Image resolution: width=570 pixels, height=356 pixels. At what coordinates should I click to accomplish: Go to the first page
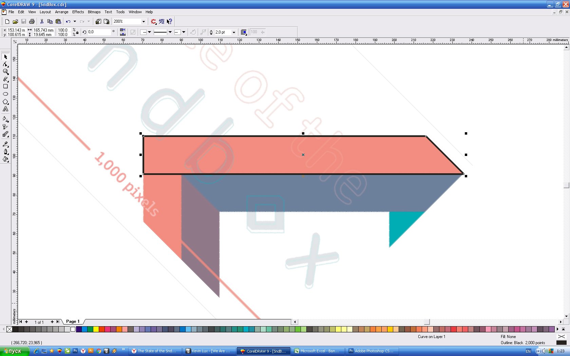click(x=21, y=322)
